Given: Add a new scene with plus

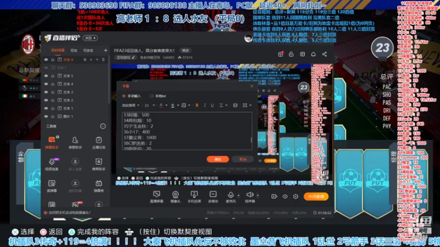Looking at the screenshot, I should 106,50.
